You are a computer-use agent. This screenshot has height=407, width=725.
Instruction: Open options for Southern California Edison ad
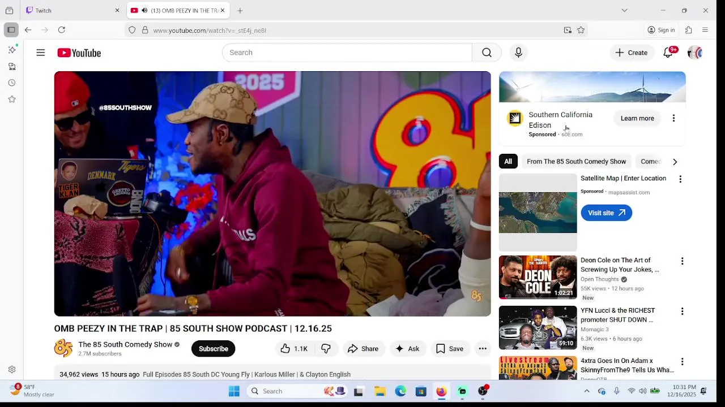(x=673, y=118)
